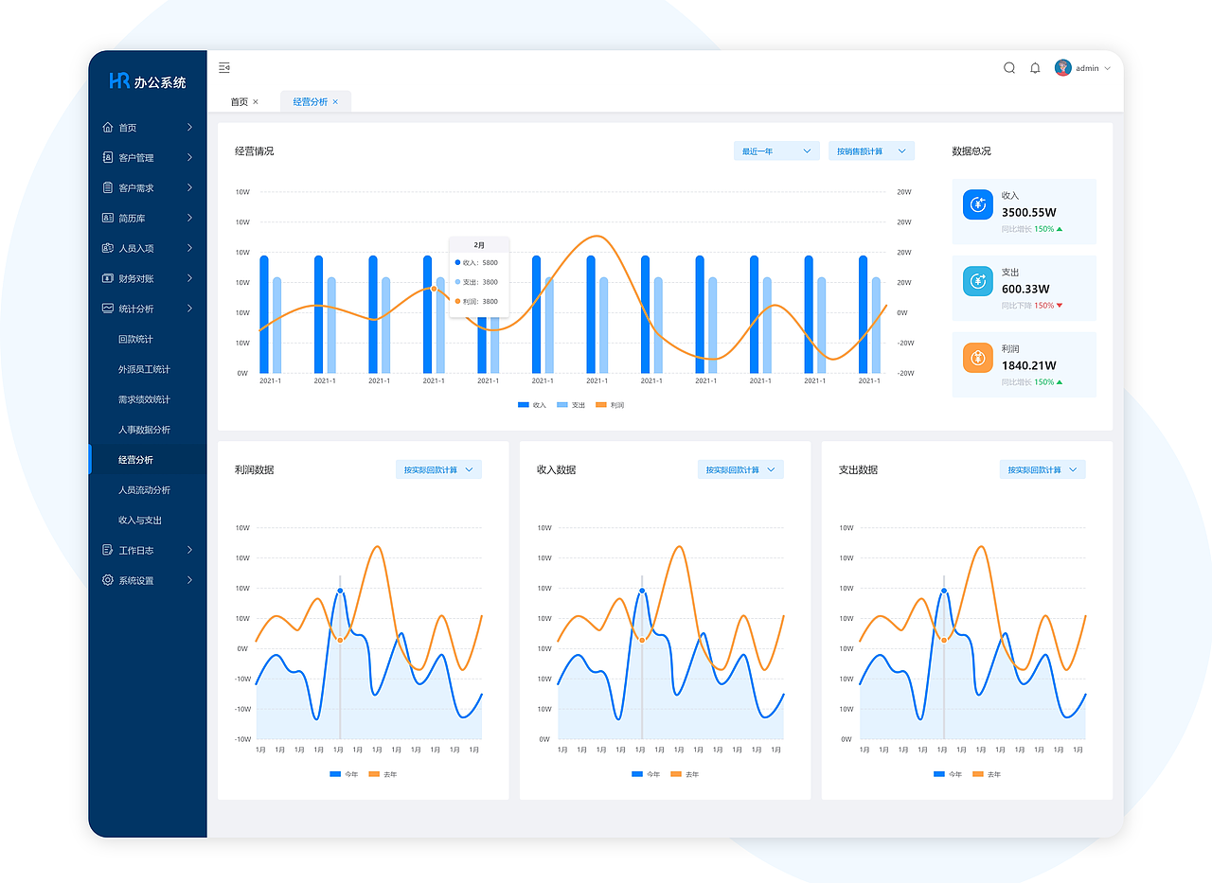Click the 客户需求 sidebar icon
Image resolution: width=1212 pixels, height=883 pixels.
click(107, 188)
